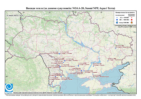Click the small blue dot legend icon
141x99 pixels.
(117, 18)
